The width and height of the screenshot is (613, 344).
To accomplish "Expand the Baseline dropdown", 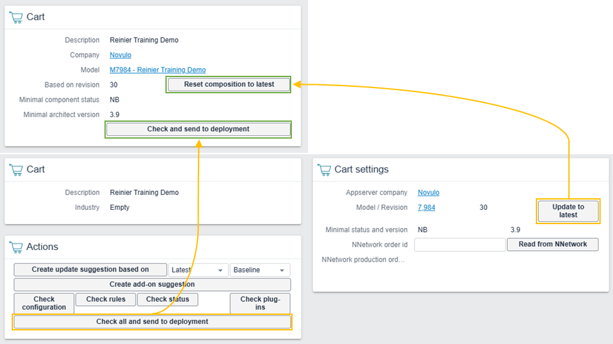I will pos(259,270).
